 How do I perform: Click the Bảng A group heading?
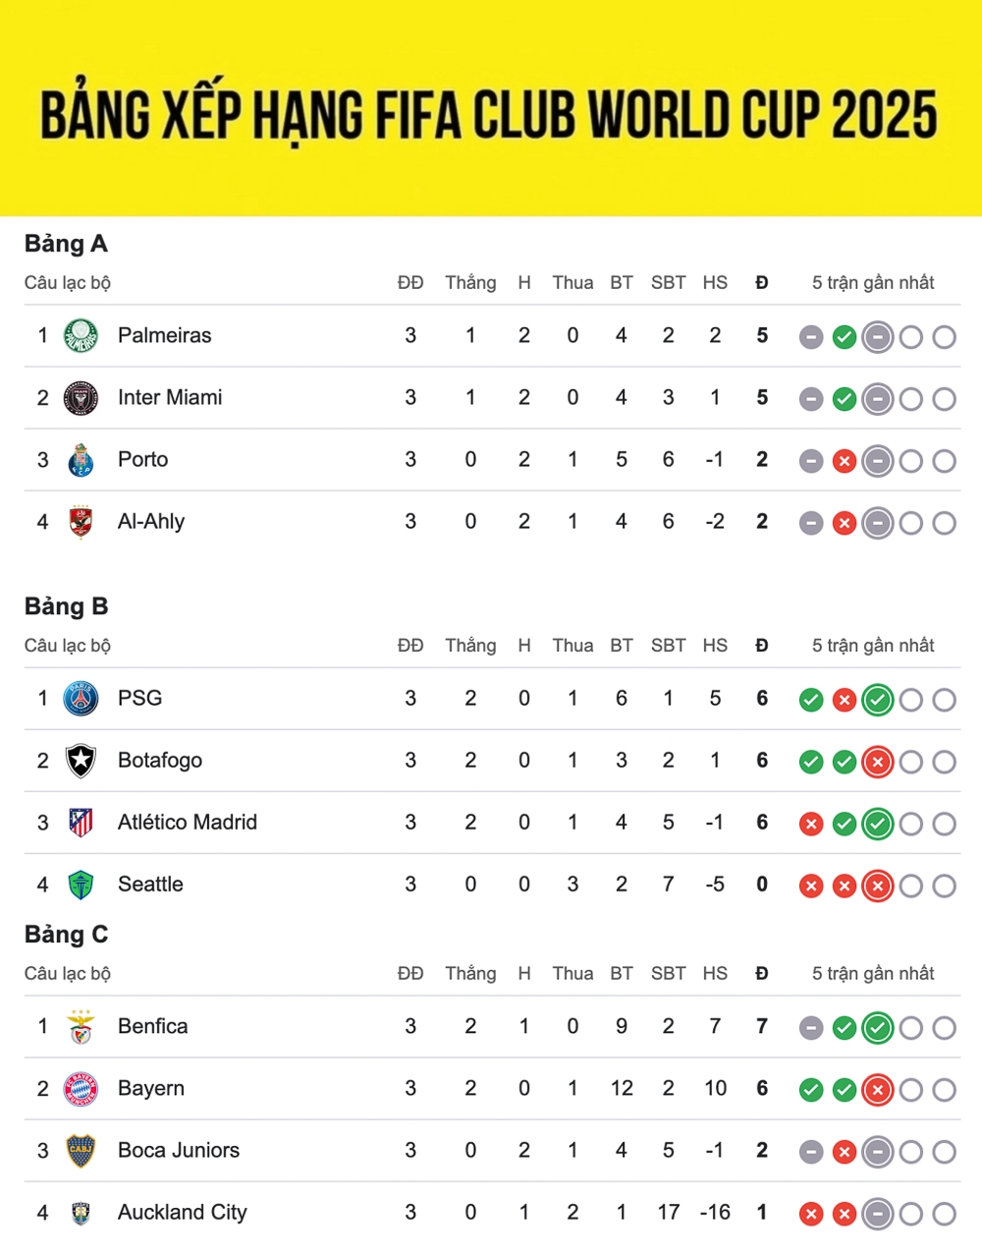click(x=66, y=244)
